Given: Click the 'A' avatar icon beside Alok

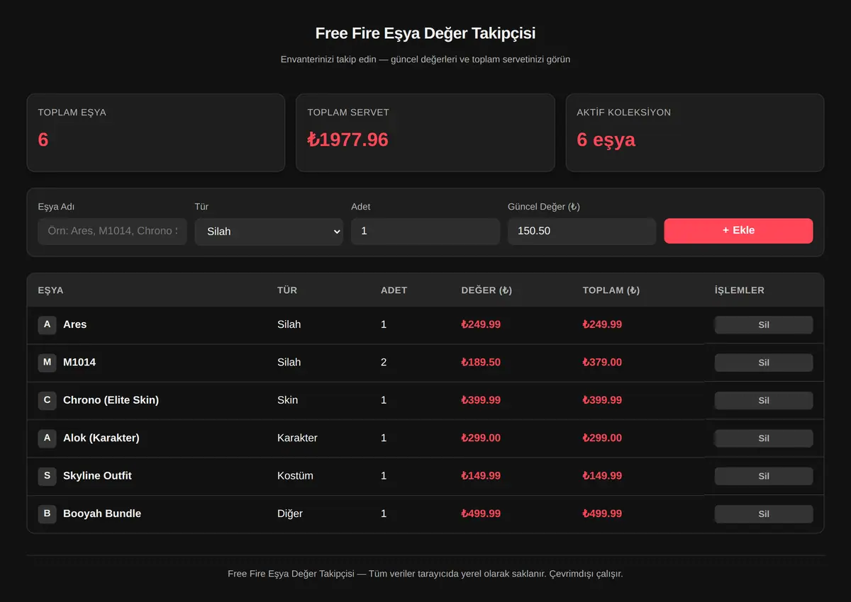Looking at the screenshot, I should 47,438.
